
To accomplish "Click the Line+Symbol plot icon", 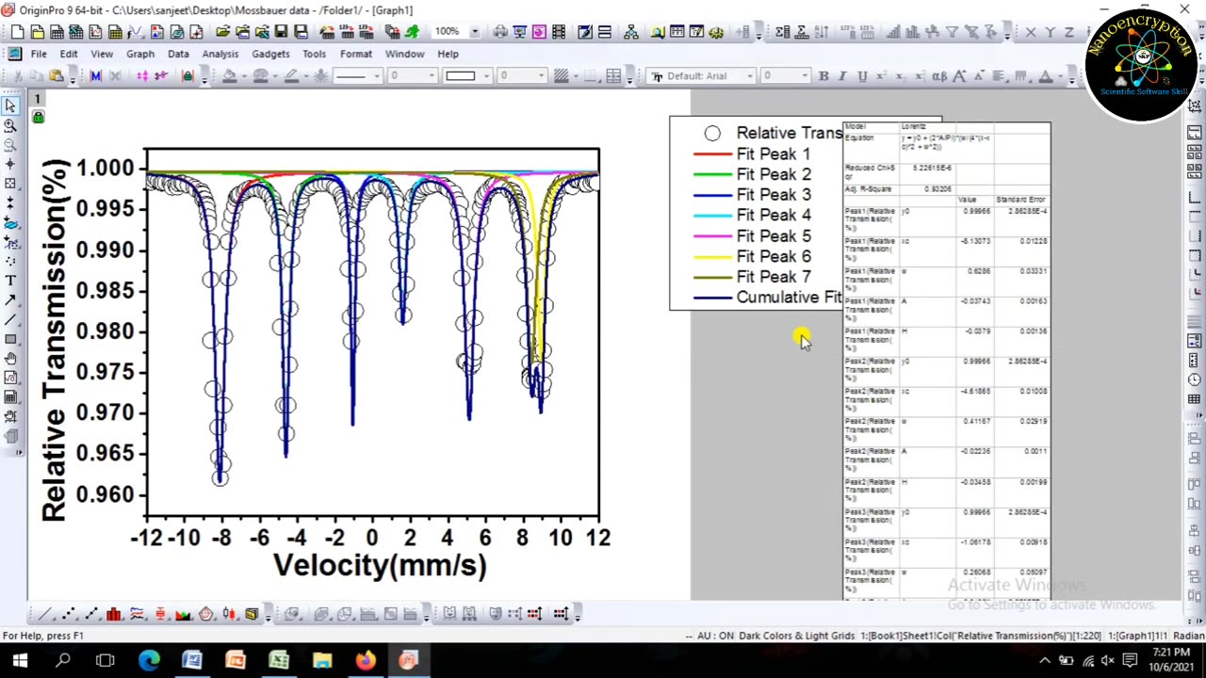I will click(90, 614).
